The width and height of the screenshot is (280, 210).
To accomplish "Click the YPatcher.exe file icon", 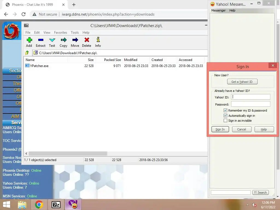I will coord(27,66).
